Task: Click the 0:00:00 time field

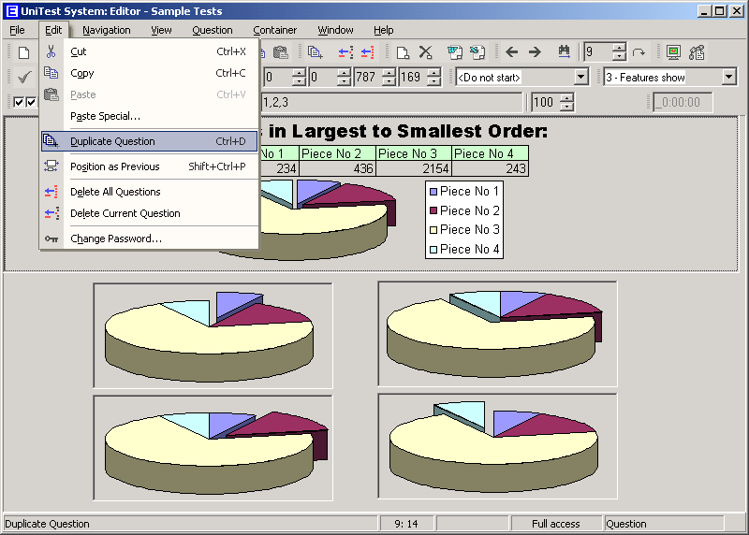Action: click(x=683, y=102)
